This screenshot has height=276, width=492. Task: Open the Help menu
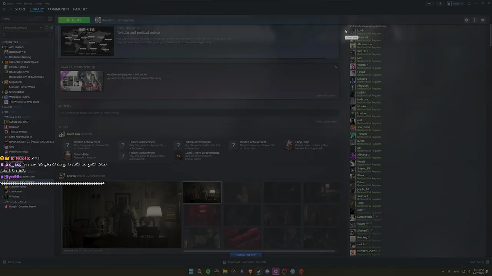click(x=47, y=3)
